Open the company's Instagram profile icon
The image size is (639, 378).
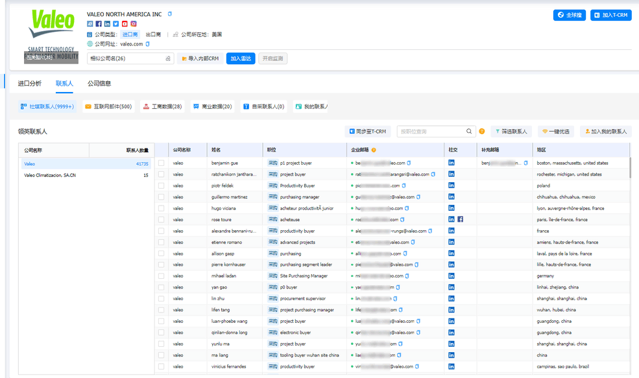(134, 24)
